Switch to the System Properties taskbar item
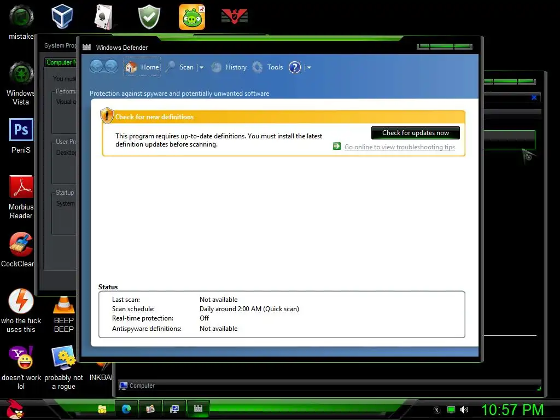The height and width of the screenshot is (420, 560). point(174,409)
